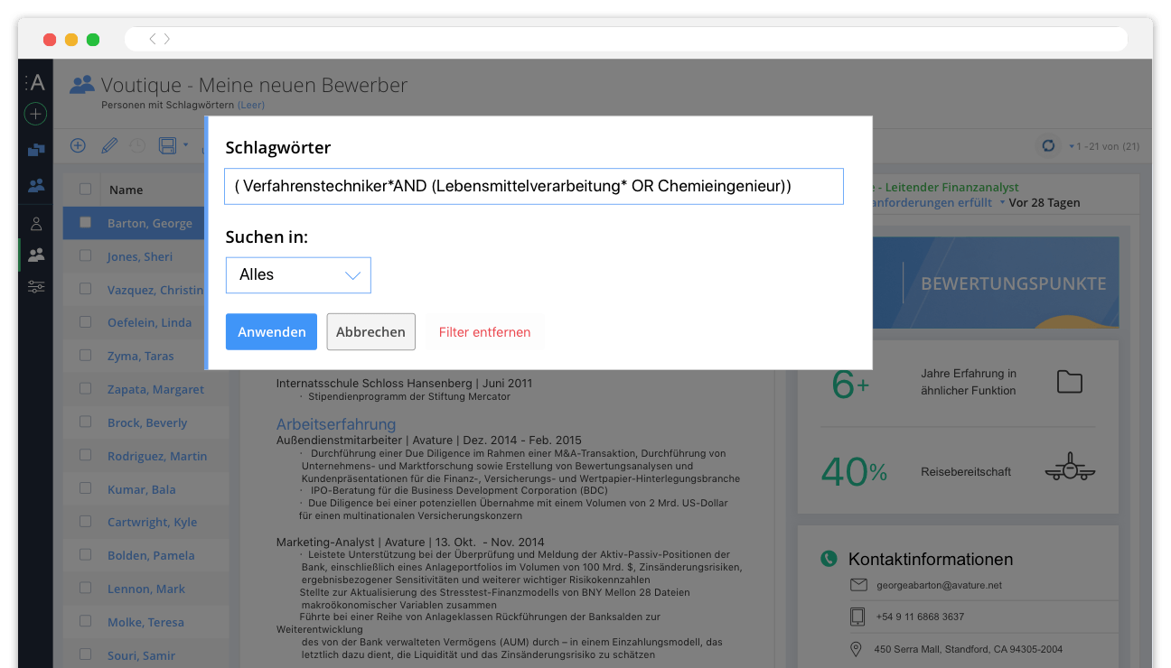Click into the Schlagwörter keyword field
This screenshot has width=1171, height=668.
pos(534,186)
